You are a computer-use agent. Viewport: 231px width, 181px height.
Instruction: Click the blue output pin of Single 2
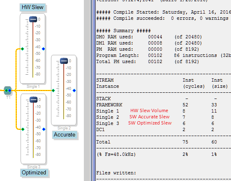74,90
